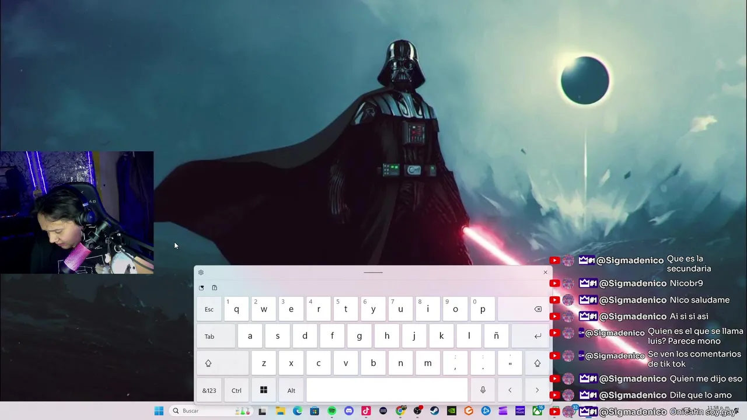The width and height of the screenshot is (747, 420).
Task: Open Spotify from the taskbar
Action: tap(331, 411)
